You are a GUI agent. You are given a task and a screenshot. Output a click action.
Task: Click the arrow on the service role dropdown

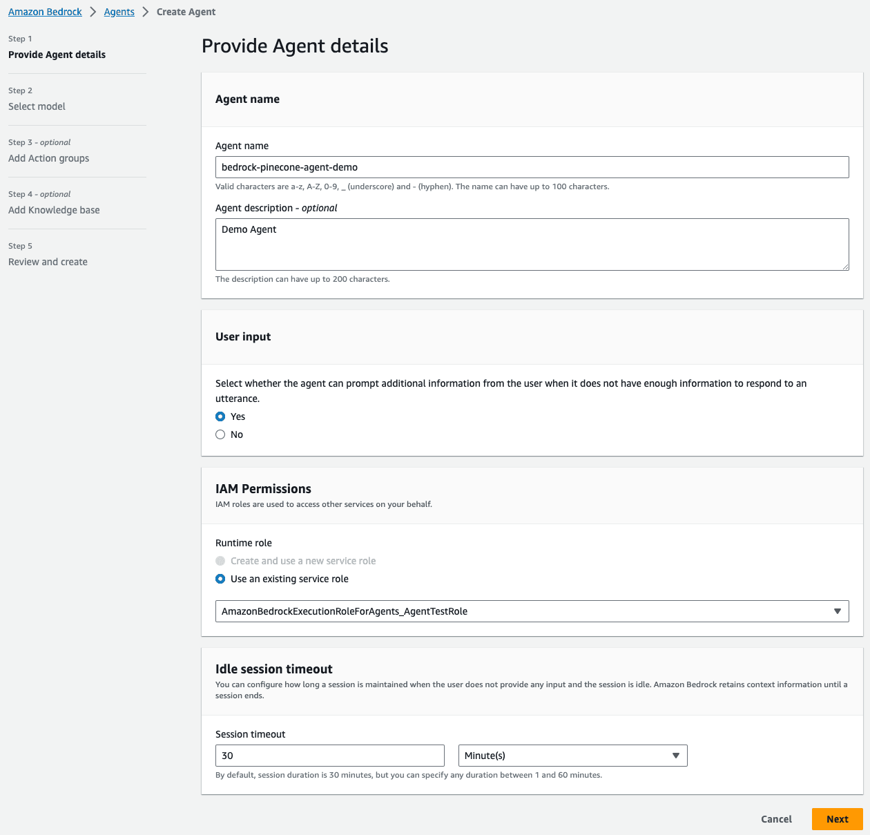click(x=837, y=611)
